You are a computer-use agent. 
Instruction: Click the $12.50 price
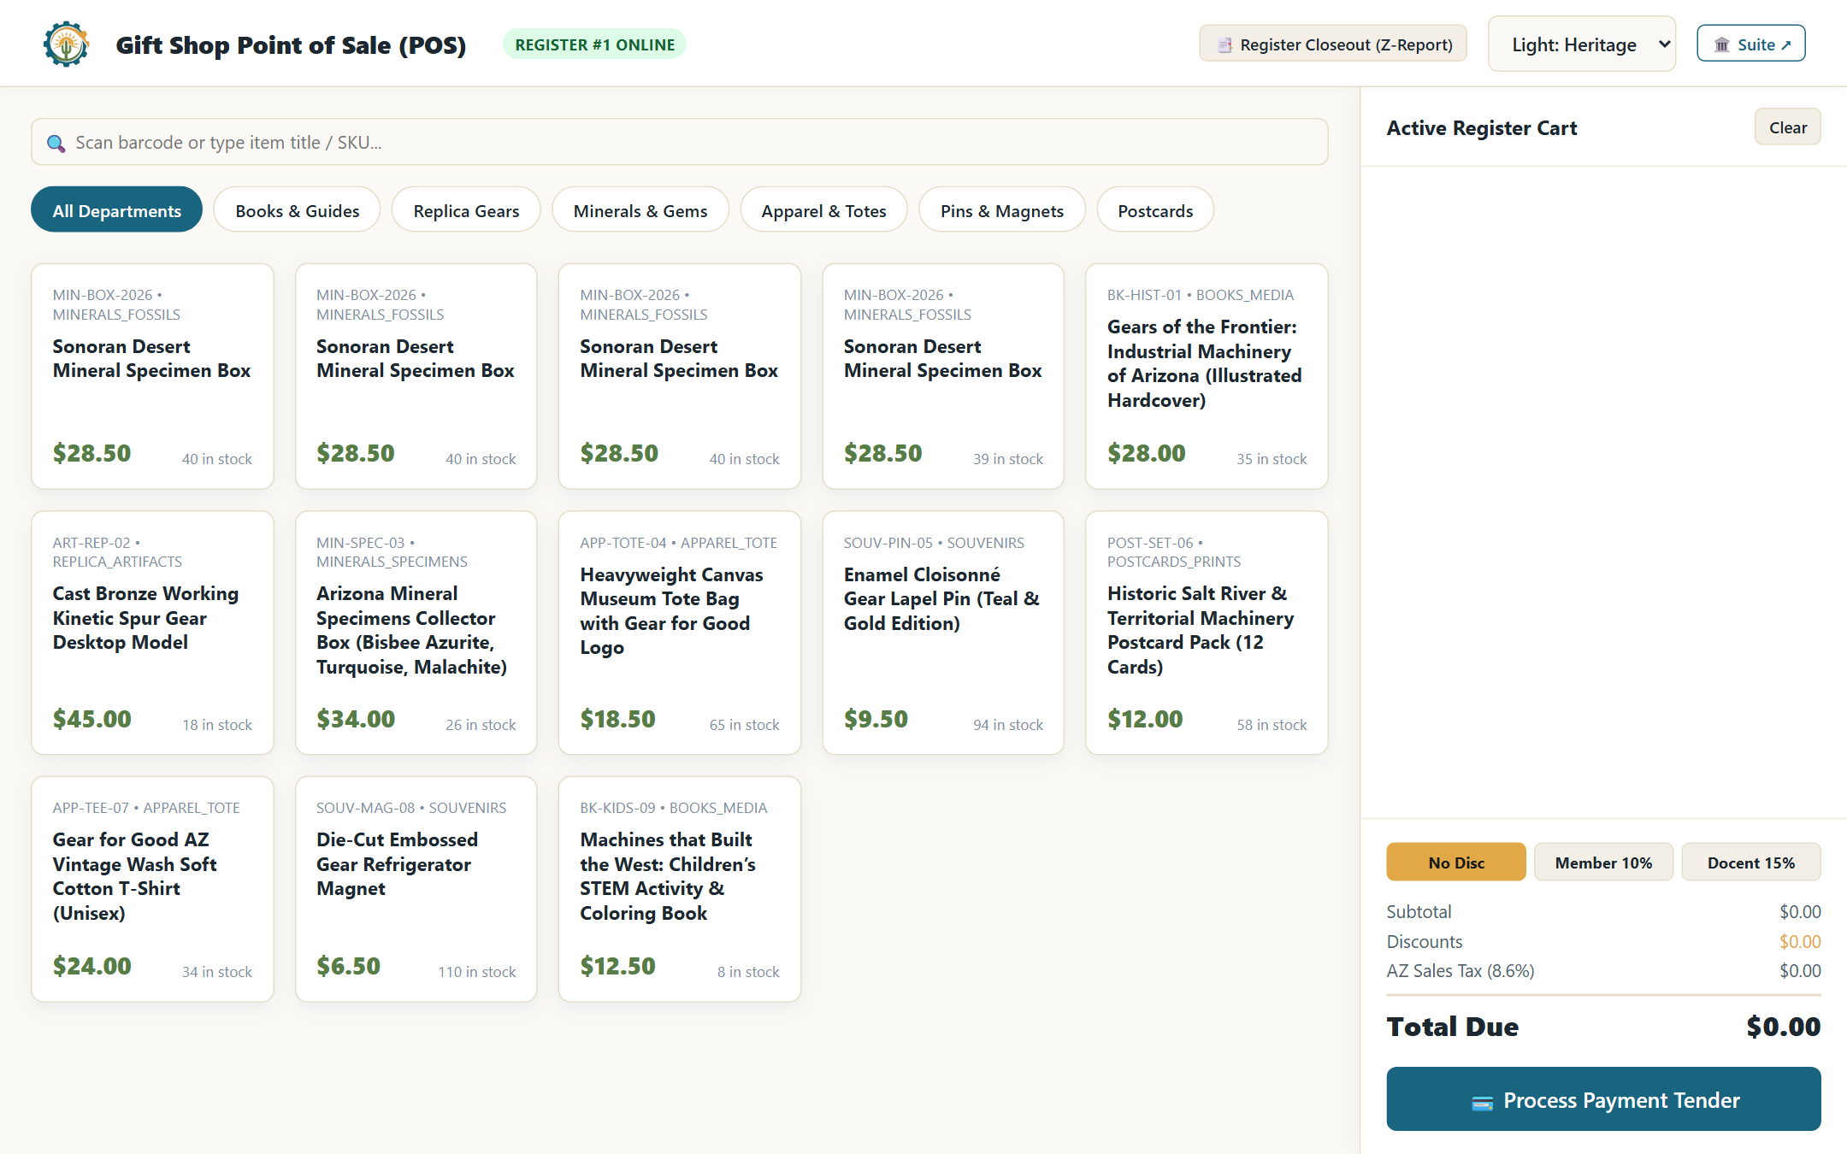pos(618,965)
